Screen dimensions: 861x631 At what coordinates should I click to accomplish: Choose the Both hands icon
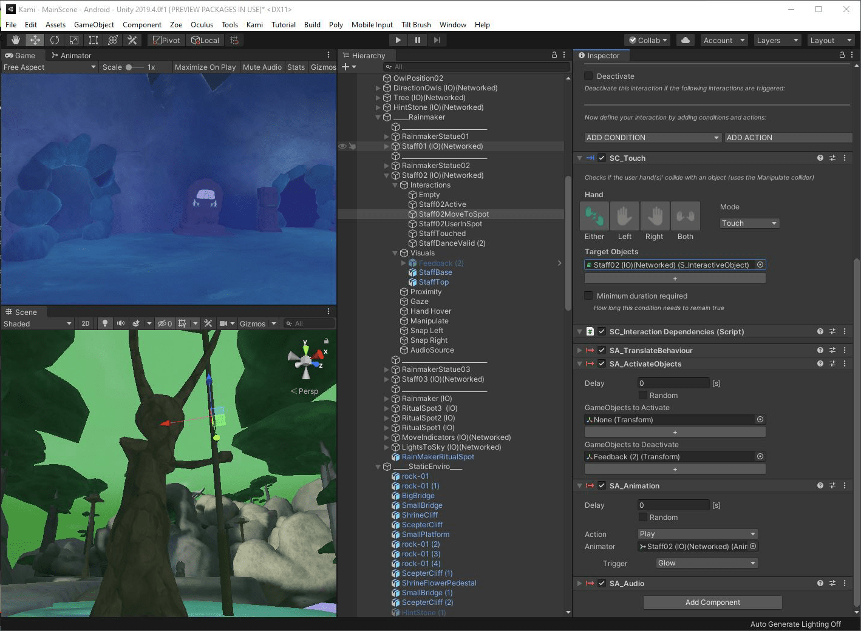coord(685,216)
